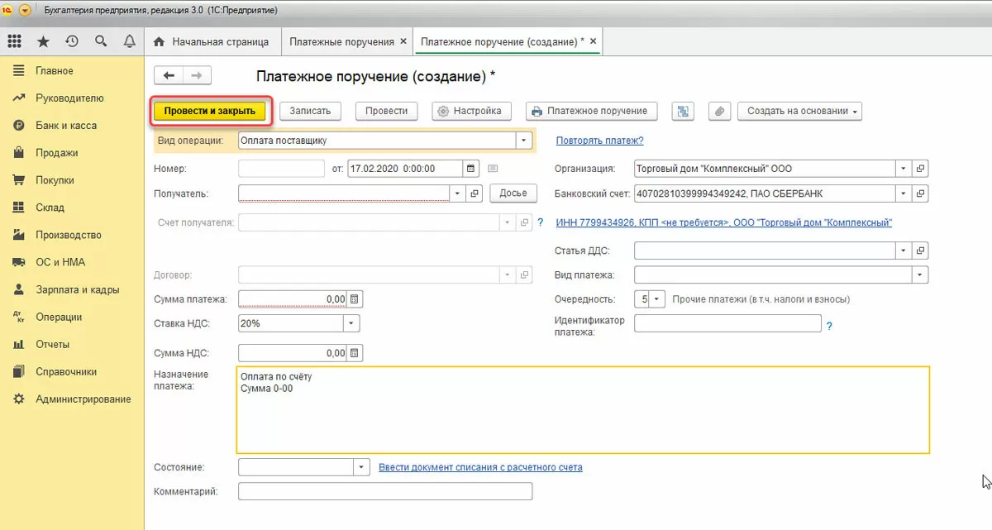Open Favorites star icon
Image resolution: width=992 pixels, height=530 pixels.
[43, 41]
